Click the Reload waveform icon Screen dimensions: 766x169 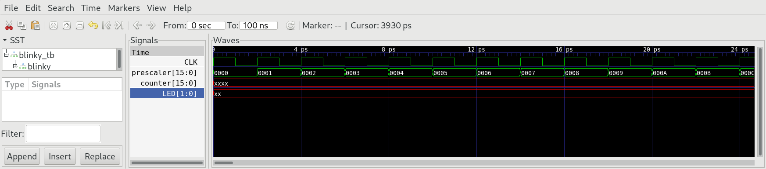(290, 25)
